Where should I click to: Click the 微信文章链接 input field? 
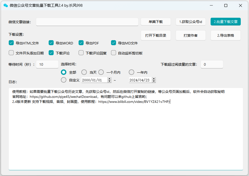[x=87, y=22]
